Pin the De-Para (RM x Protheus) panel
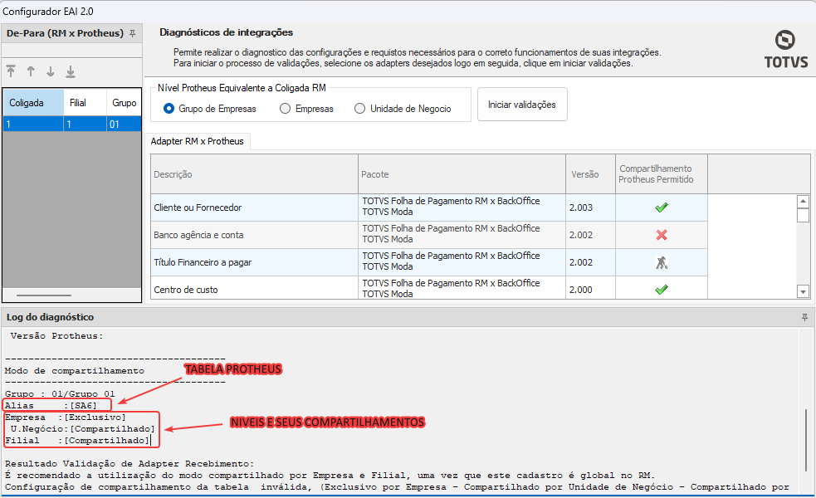This screenshot has height=498, width=816. [x=133, y=33]
